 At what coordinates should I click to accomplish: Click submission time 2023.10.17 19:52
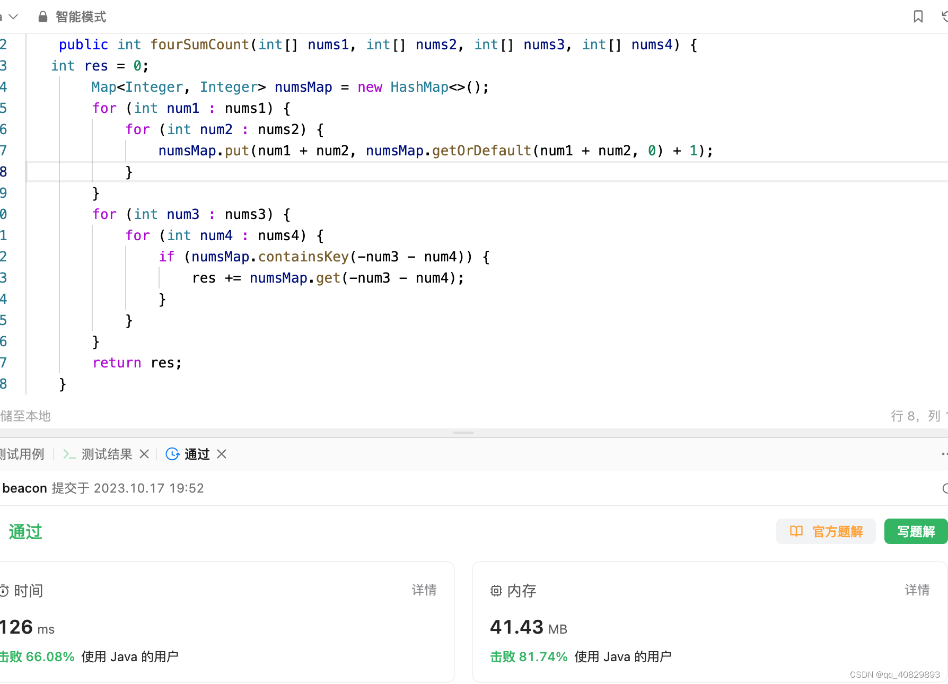tap(148, 488)
